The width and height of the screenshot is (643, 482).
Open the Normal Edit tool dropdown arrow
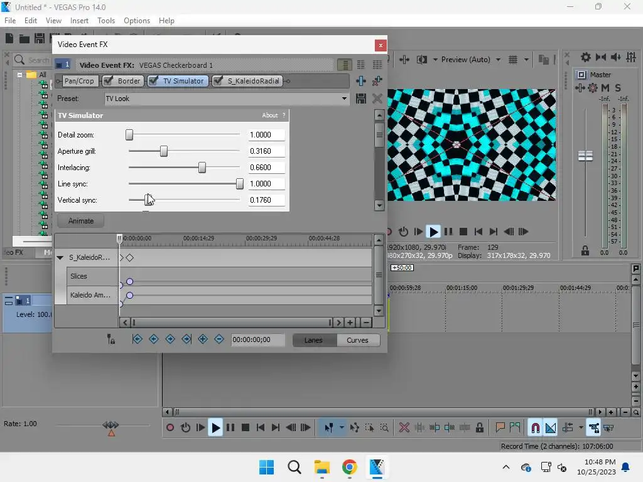[342, 428]
